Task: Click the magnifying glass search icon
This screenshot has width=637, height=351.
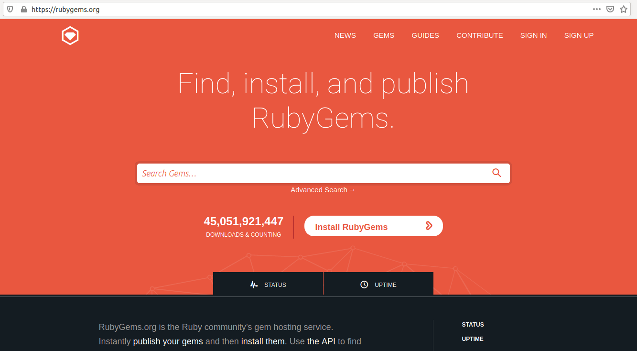Action: (x=497, y=173)
